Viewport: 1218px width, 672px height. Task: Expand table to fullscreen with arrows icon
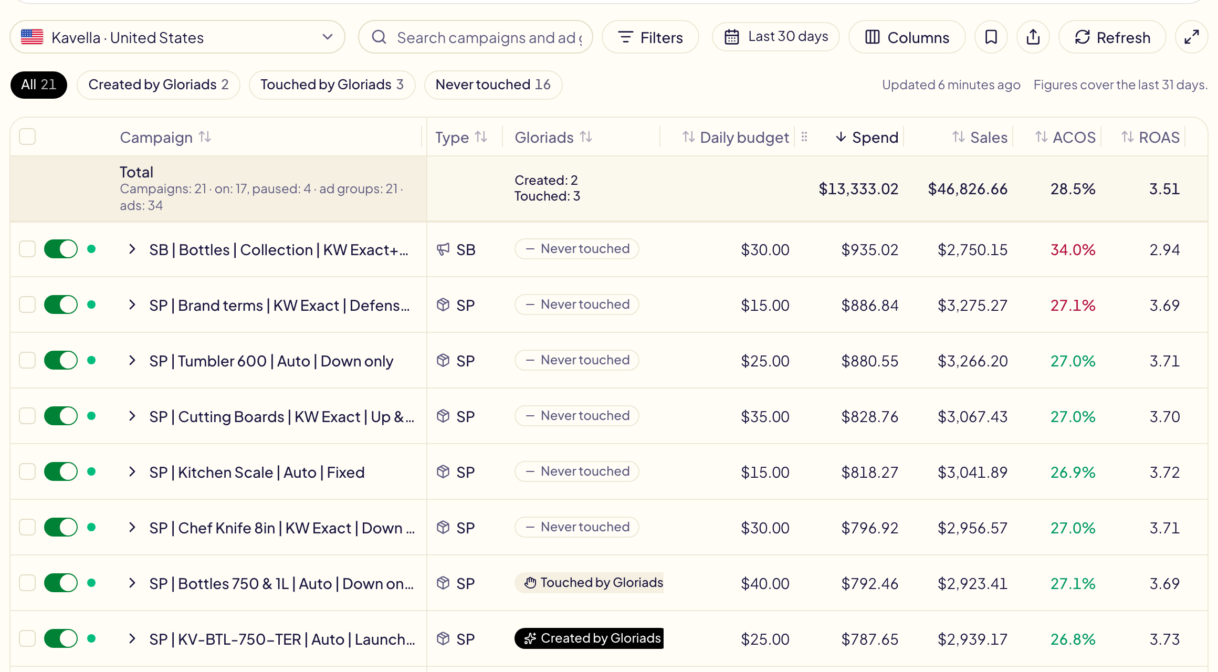(1191, 37)
